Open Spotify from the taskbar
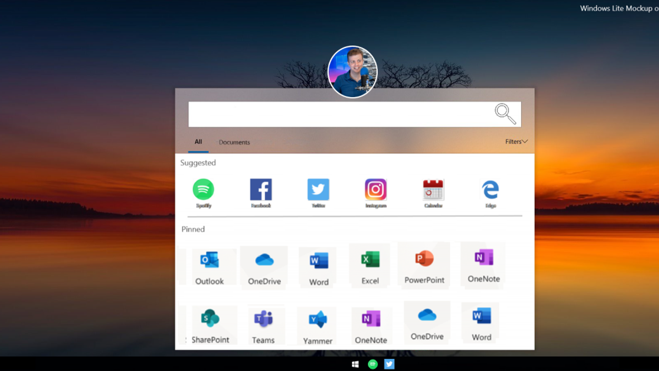The height and width of the screenshot is (371, 659). coord(373,364)
